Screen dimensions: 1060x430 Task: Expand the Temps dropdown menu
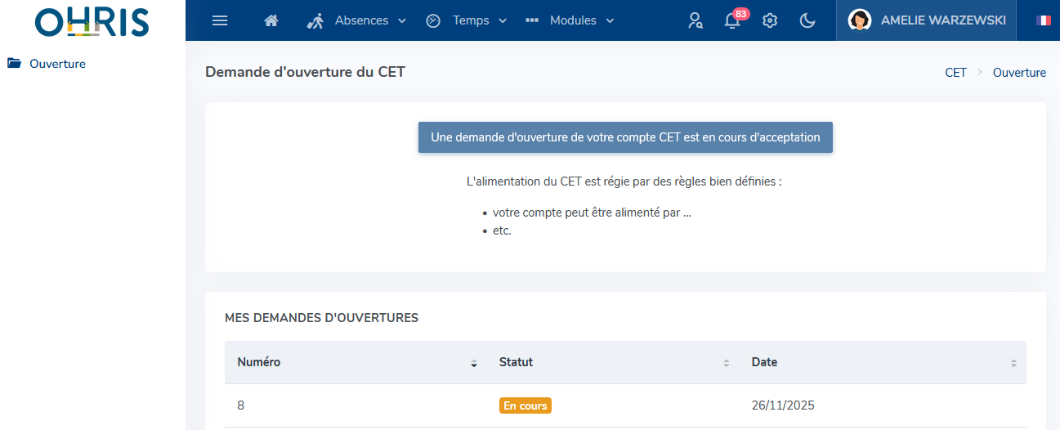(x=467, y=20)
